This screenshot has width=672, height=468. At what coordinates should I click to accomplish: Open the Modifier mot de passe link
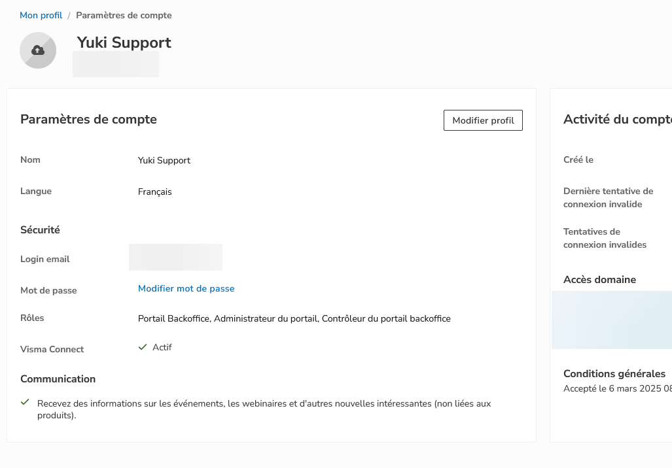(186, 289)
